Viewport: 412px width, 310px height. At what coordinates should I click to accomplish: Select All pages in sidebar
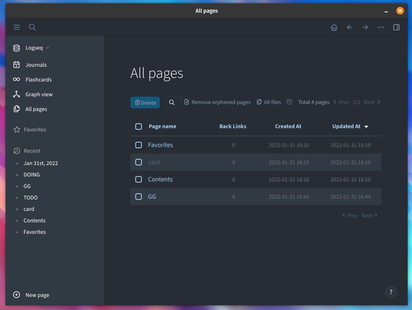point(36,109)
